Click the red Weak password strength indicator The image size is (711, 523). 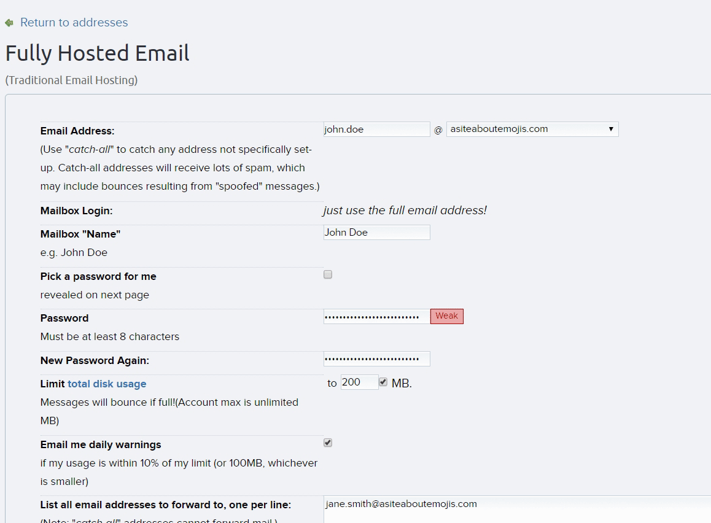point(446,316)
